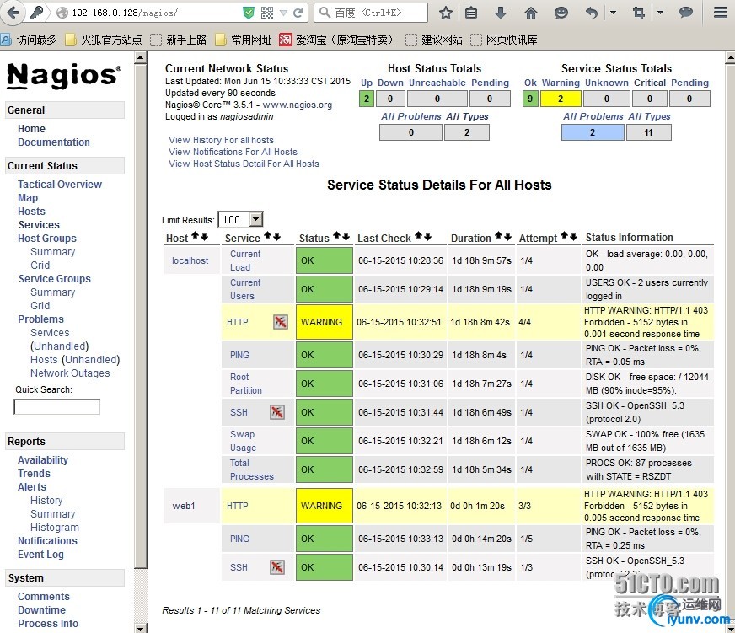735x633 pixels.
Task: Open the Limit Results dropdown
Action: pyautogui.click(x=240, y=219)
